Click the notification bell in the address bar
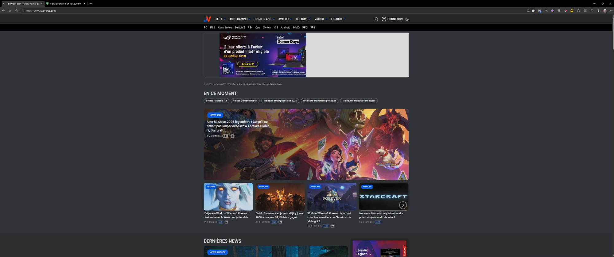This screenshot has height=257, width=614. 528,11
